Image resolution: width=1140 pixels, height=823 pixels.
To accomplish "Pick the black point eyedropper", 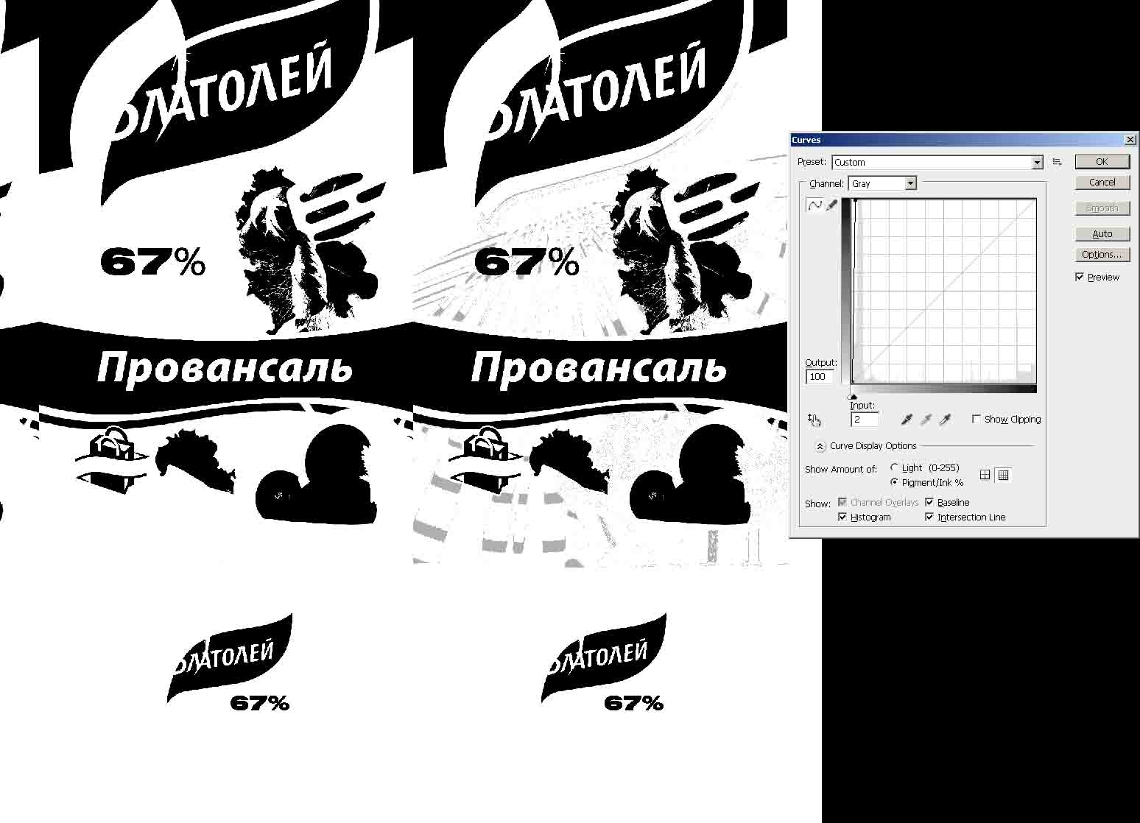I will coord(907,420).
